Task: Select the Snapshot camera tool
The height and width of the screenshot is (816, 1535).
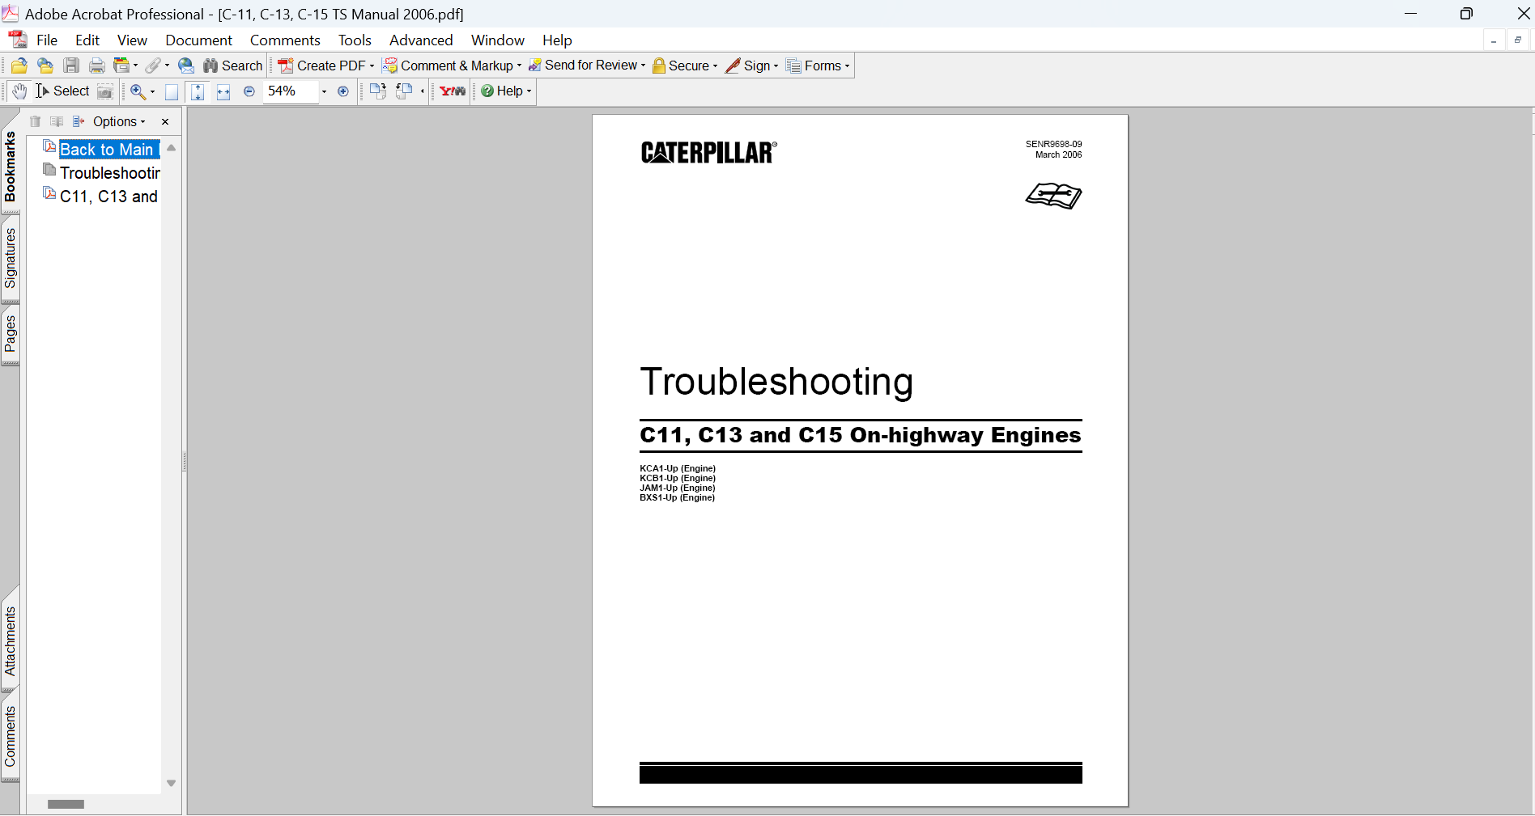Action: click(x=105, y=91)
